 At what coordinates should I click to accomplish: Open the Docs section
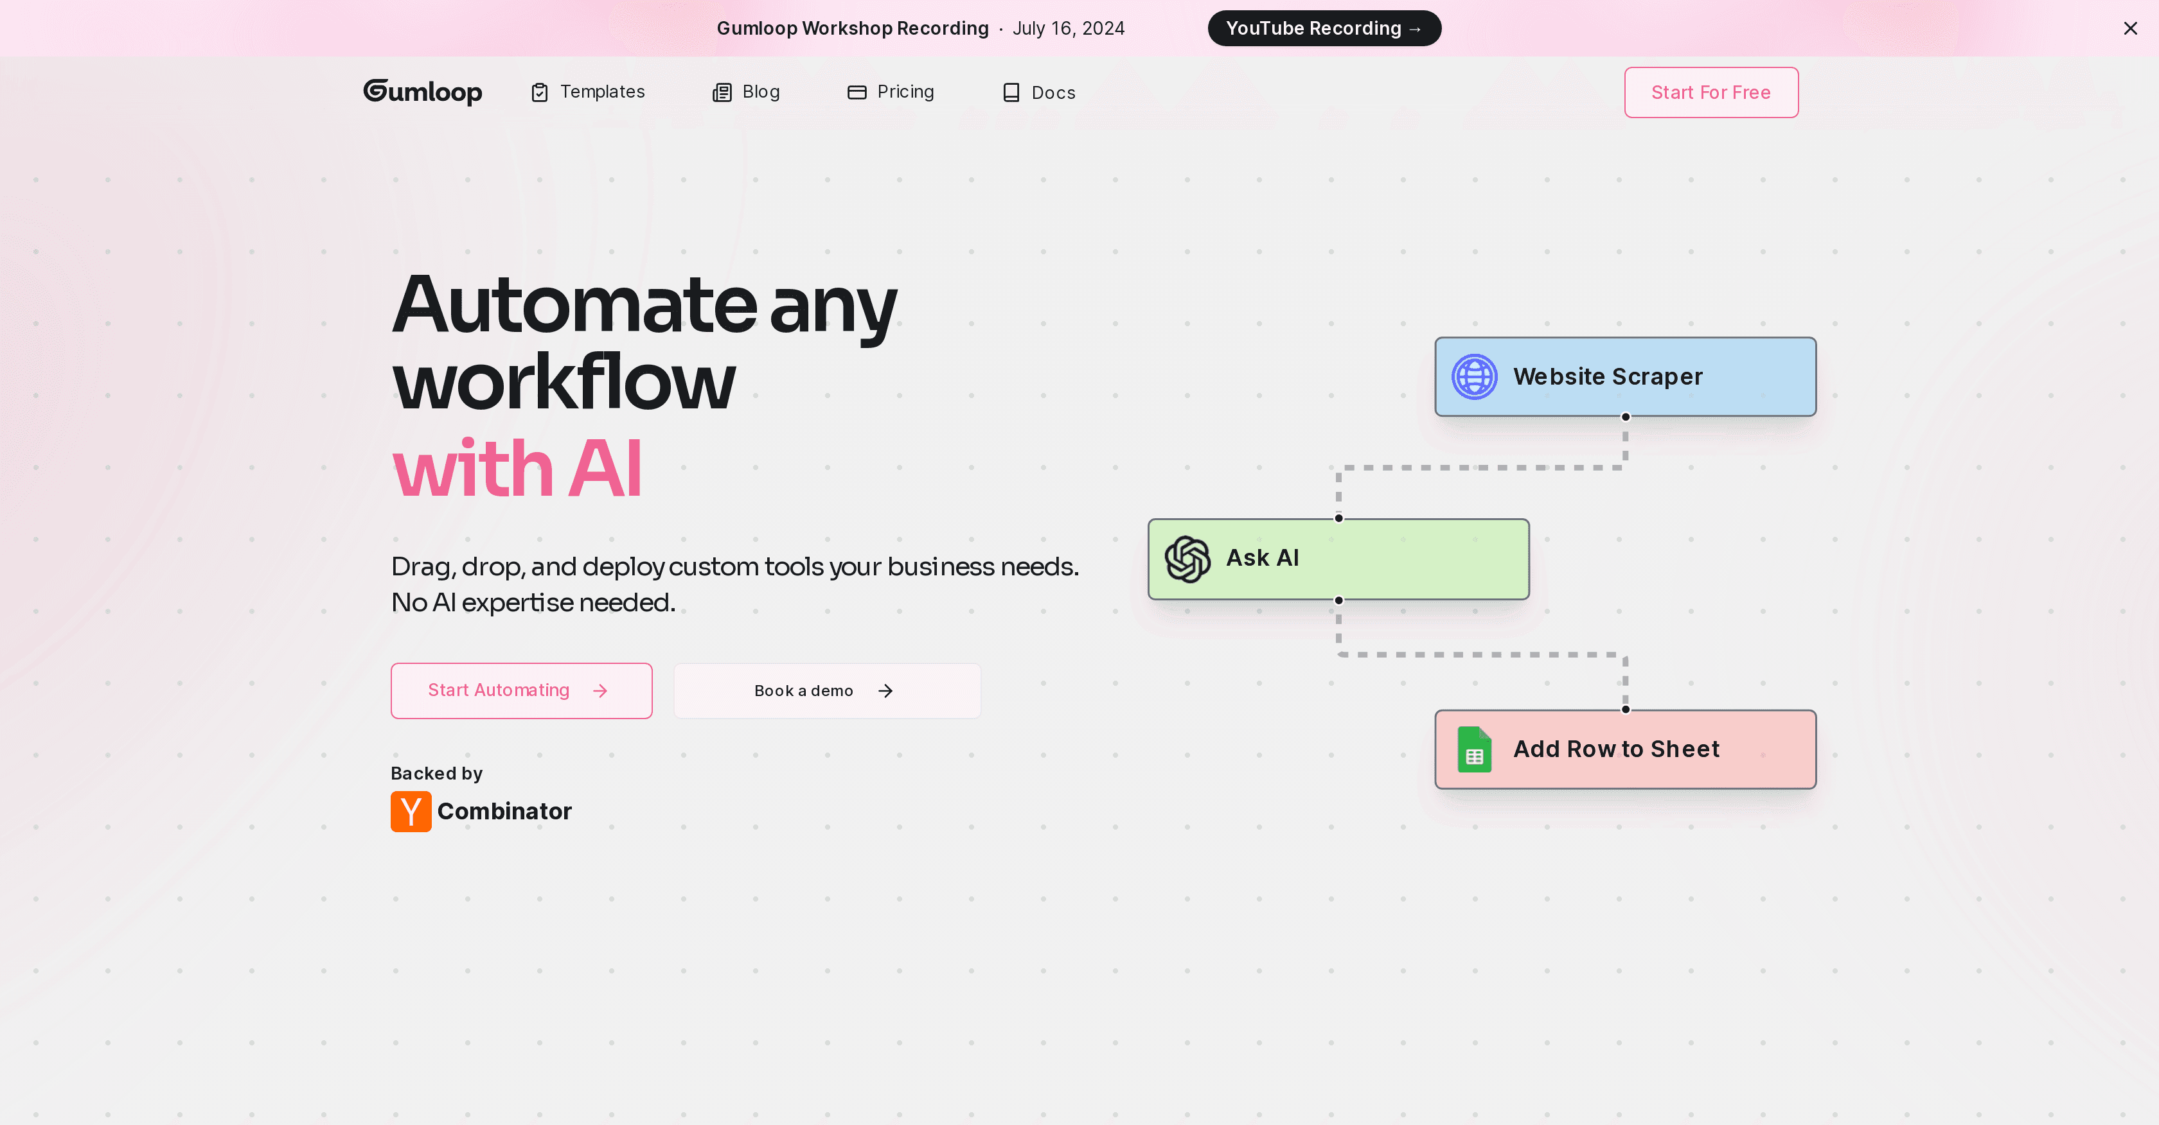pyautogui.click(x=1053, y=92)
